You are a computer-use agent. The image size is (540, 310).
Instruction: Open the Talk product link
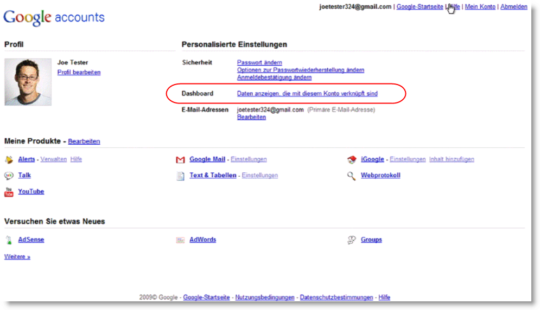[24, 175]
